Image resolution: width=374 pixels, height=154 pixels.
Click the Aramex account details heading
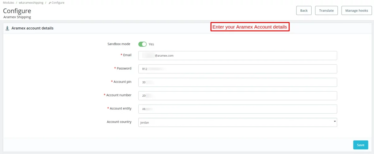(32, 28)
